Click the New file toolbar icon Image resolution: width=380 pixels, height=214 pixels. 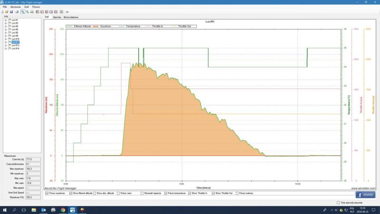[2, 11]
